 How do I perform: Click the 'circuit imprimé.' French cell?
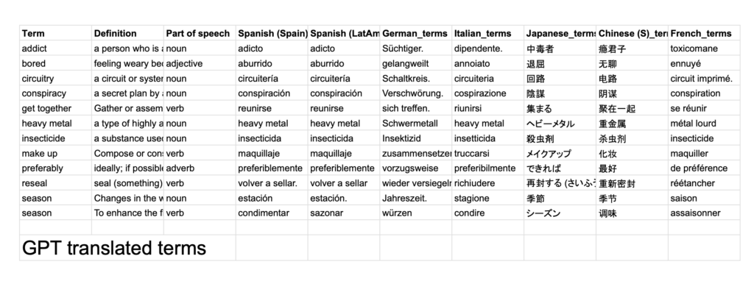[x=704, y=78]
